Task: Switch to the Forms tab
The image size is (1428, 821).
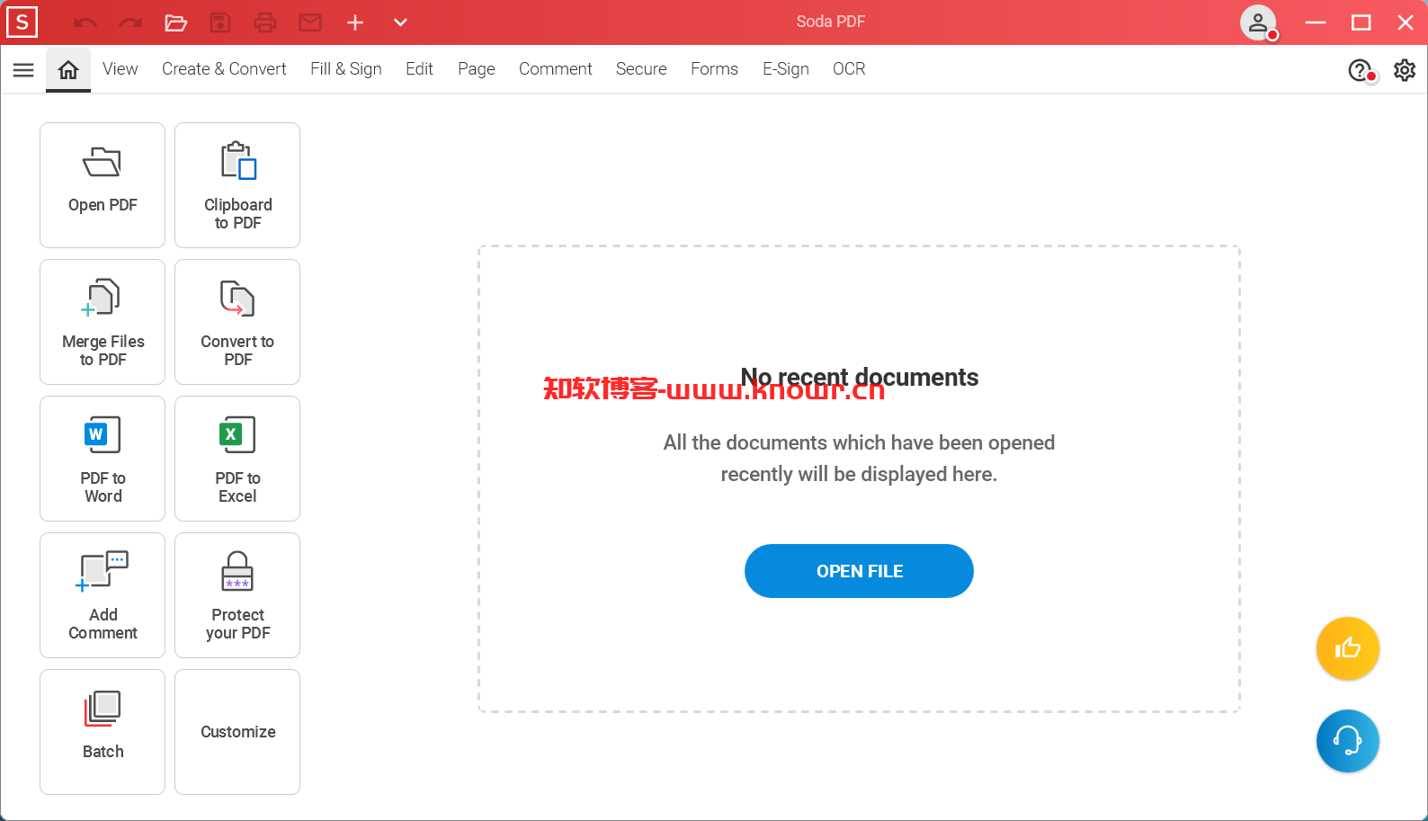Action: [714, 69]
